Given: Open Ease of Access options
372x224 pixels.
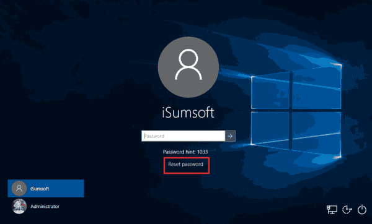Looking at the screenshot, I should coord(347,210).
